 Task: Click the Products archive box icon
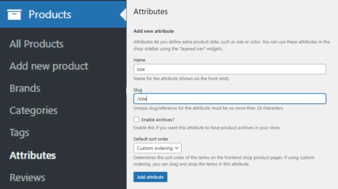14,15
